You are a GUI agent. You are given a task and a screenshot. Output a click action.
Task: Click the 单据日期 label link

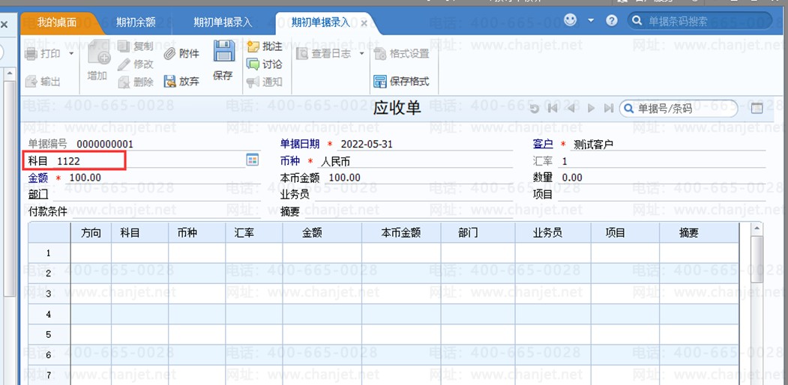click(x=300, y=144)
